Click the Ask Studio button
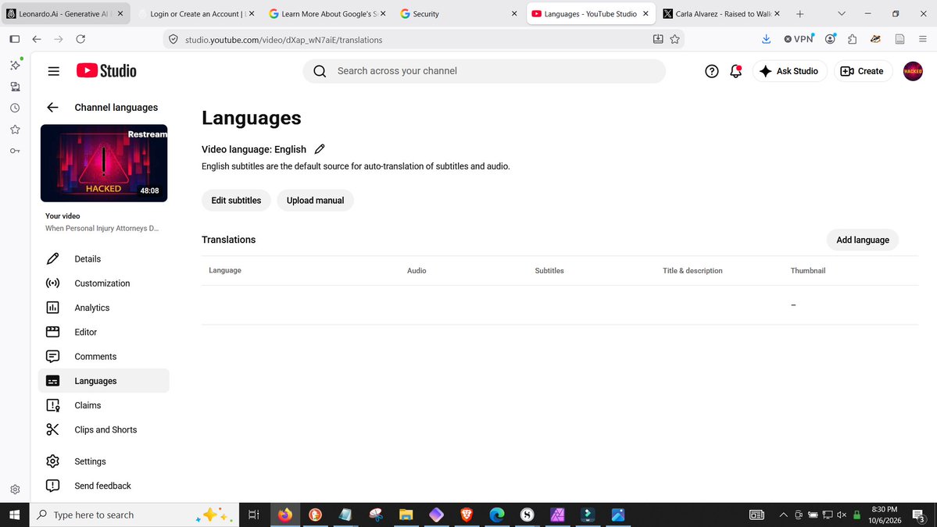Viewport: 937px width, 527px height. point(789,71)
